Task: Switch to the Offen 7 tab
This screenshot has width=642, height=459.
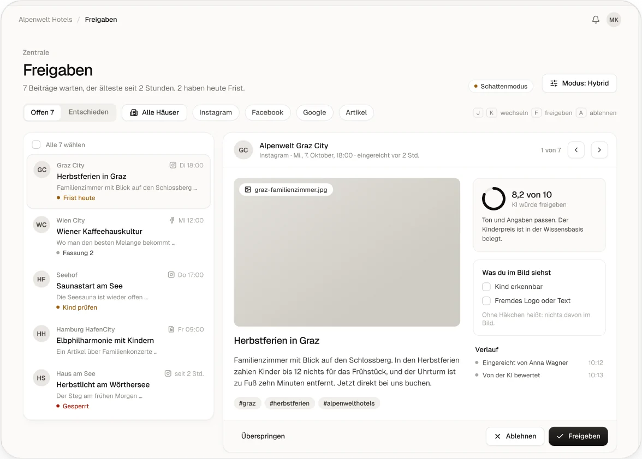Action: click(x=42, y=112)
